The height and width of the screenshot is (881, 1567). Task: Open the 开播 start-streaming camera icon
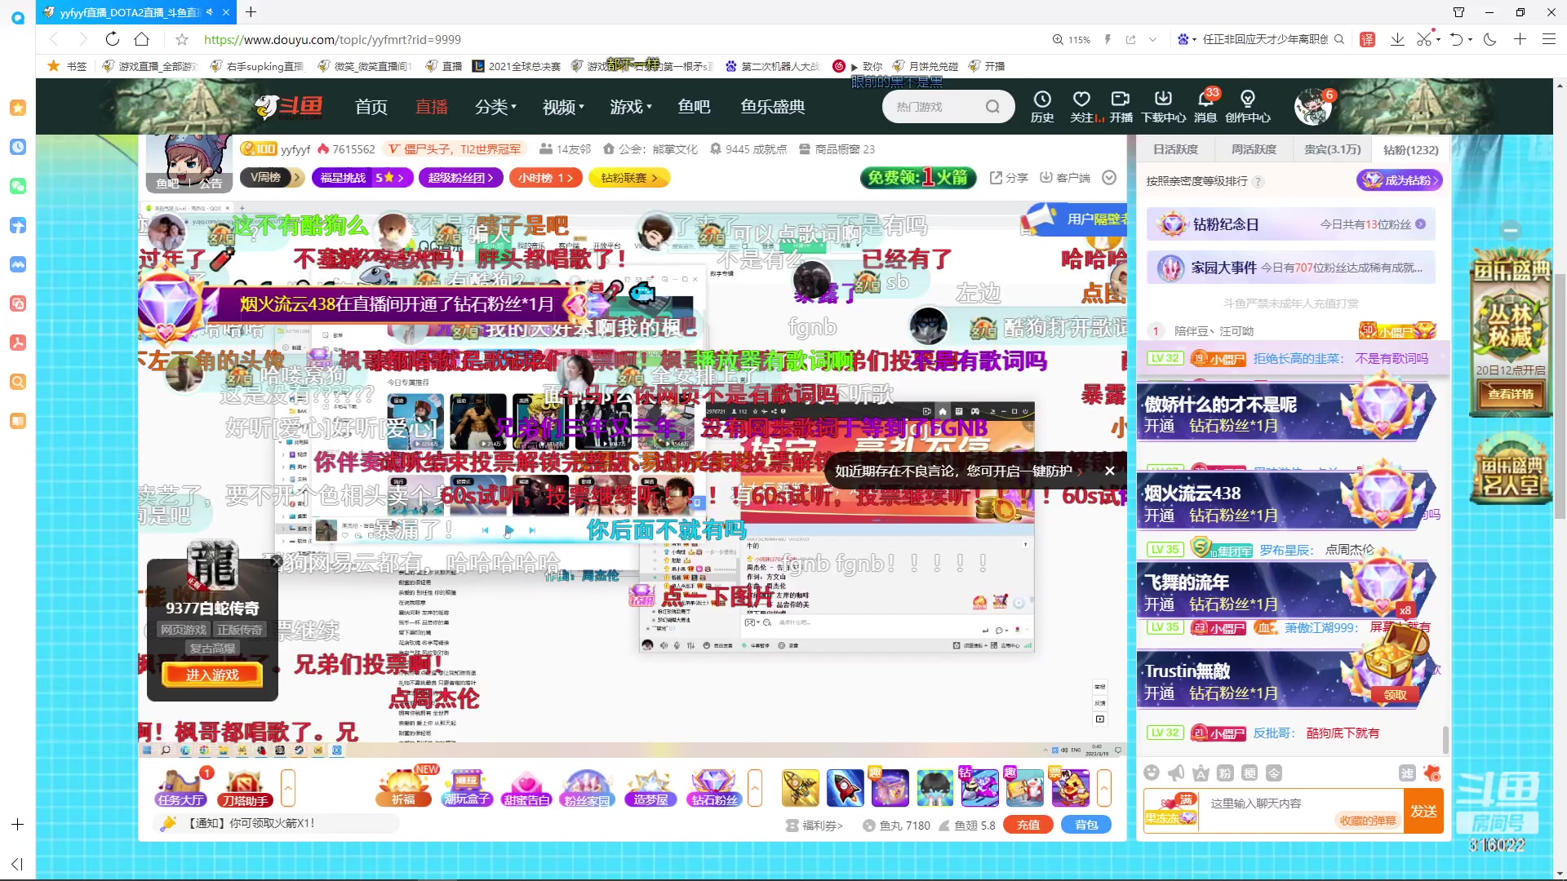pos(1121,106)
